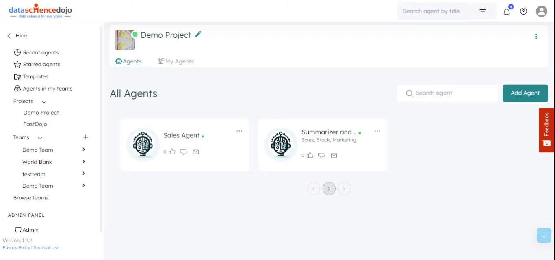Screen dimensions: 555x260
Task: Switch to My Agents tab
Action: click(x=176, y=61)
